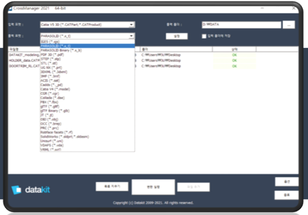Pick 3DXML (*.3dxml) in the format list
Image resolution: width=308 pixels, height=215 pixels.
pos(88,72)
